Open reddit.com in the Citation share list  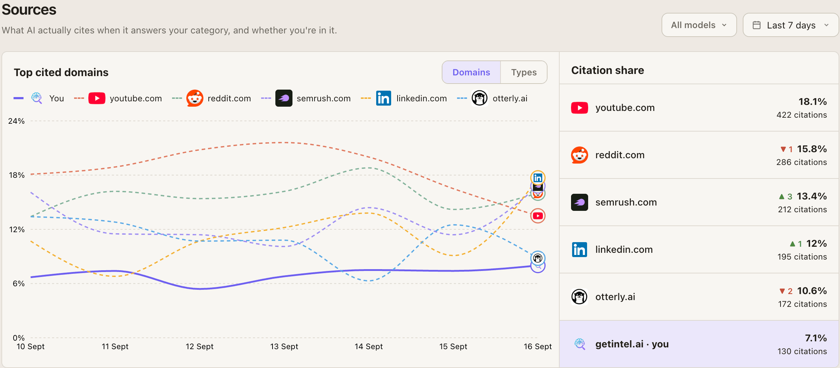coord(699,155)
